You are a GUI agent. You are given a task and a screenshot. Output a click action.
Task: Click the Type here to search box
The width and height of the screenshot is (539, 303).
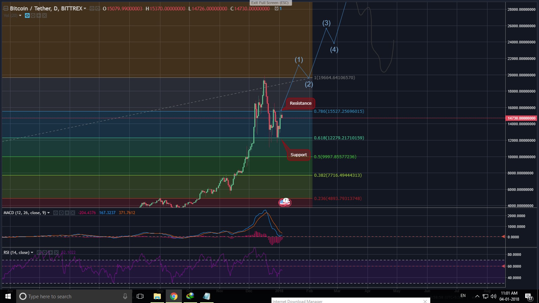(x=73, y=296)
